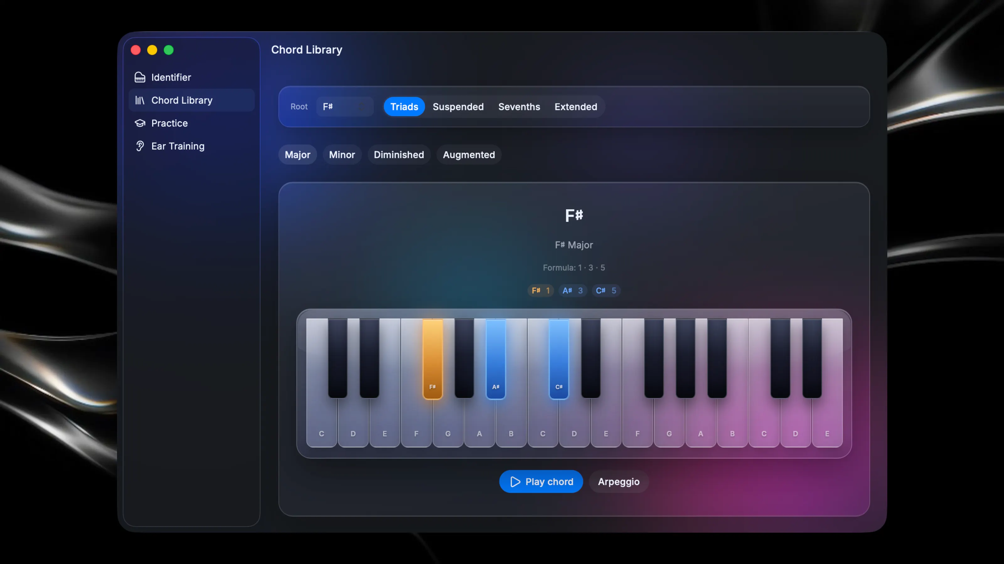
Task: Switch to the Sevenths tab
Action: tap(519, 107)
